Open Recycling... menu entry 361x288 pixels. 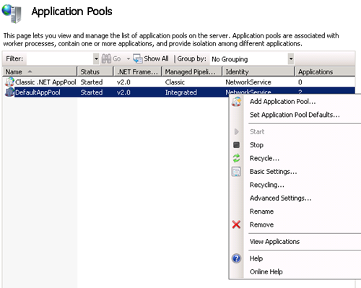click(x=266, y=185)
